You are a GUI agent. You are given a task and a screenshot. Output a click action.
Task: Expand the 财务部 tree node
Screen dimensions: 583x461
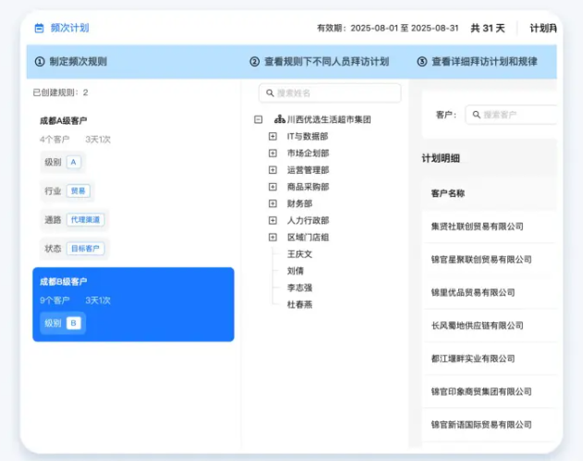click(273, 203)
